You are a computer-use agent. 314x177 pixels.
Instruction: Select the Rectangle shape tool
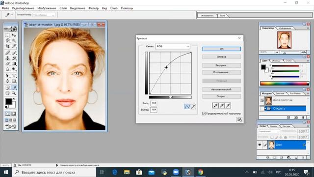[x=14, y=81]
